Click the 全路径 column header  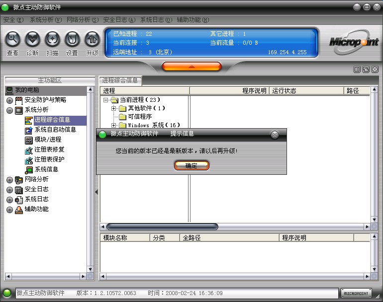pyautogui.click(x=229, y=237)
